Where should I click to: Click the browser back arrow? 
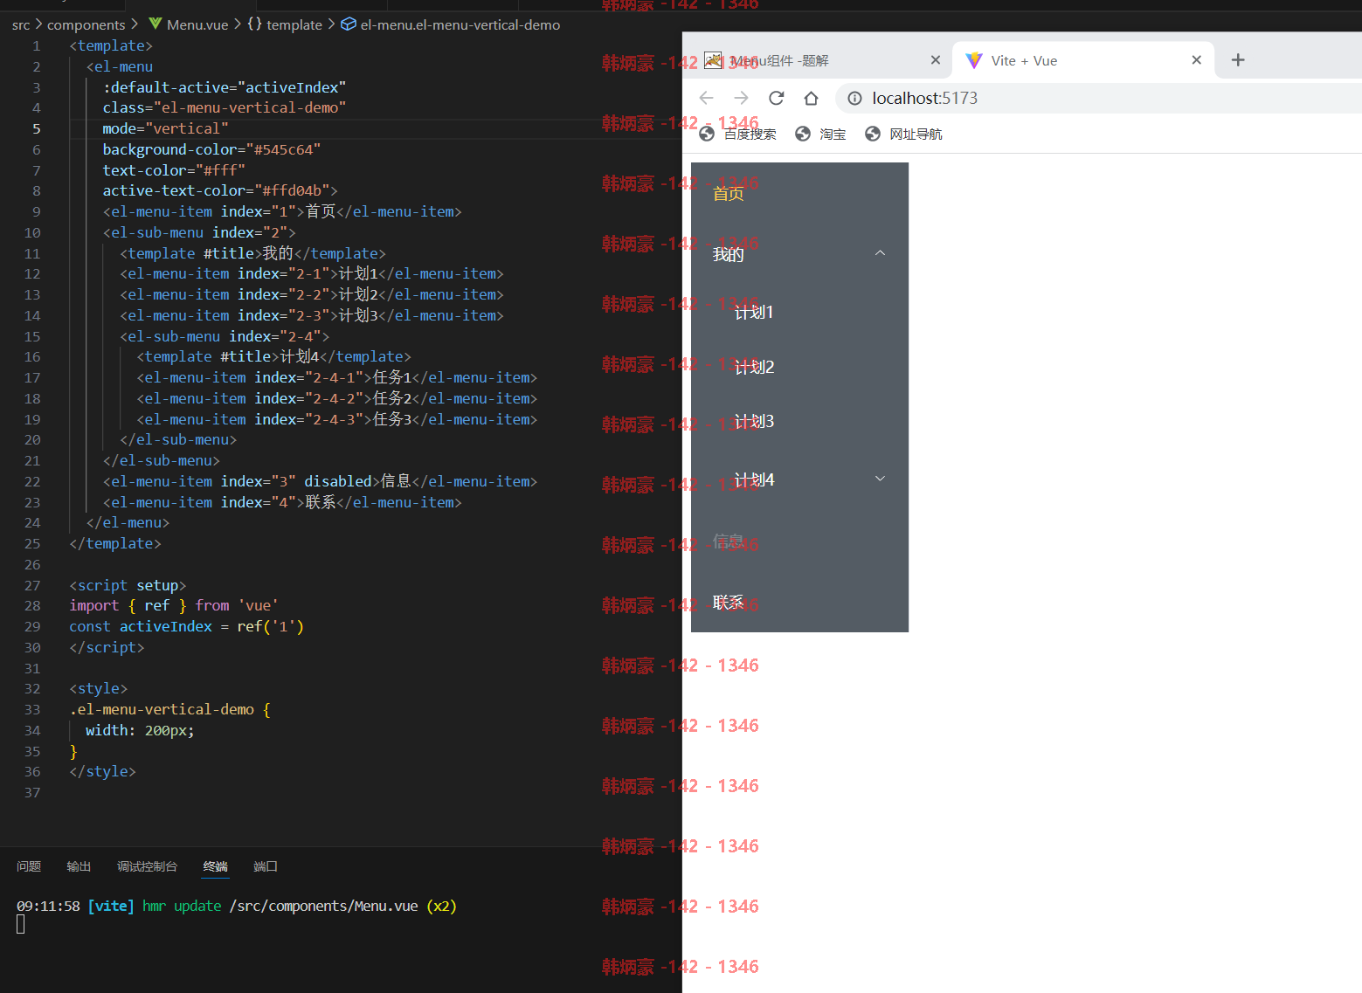click(707, 98)
